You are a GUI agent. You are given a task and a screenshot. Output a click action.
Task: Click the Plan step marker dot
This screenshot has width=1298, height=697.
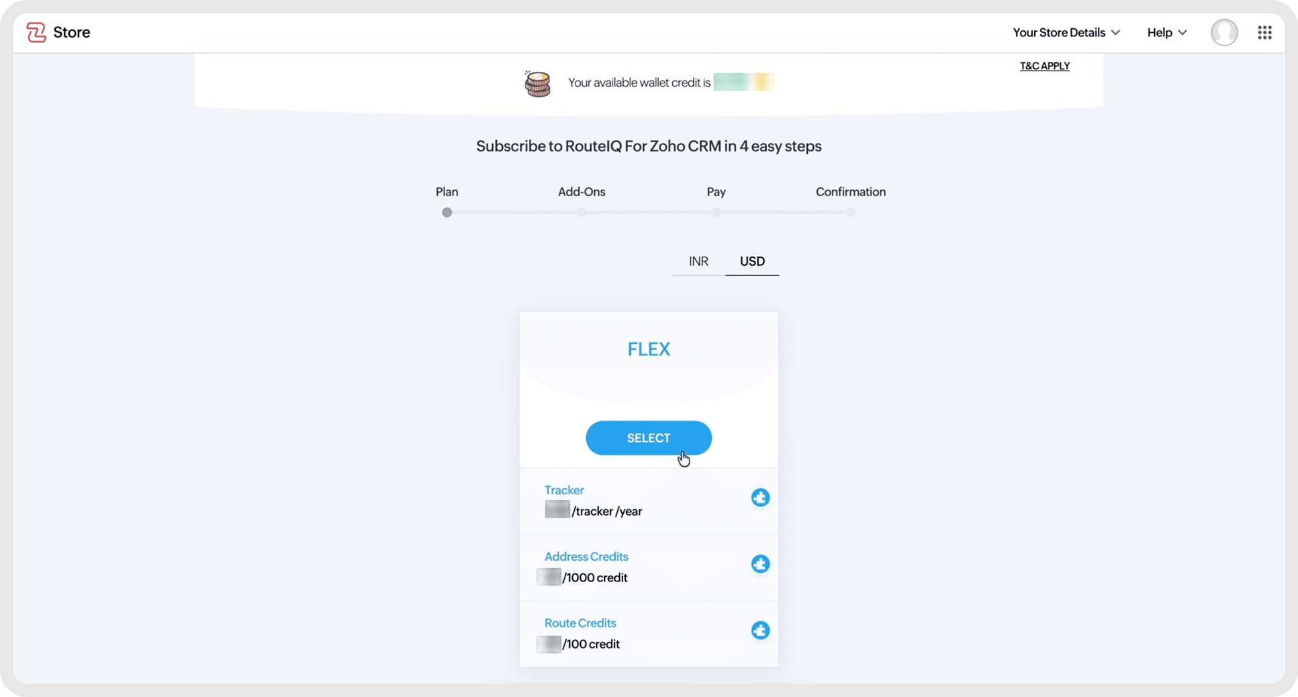tap(447, 213)
